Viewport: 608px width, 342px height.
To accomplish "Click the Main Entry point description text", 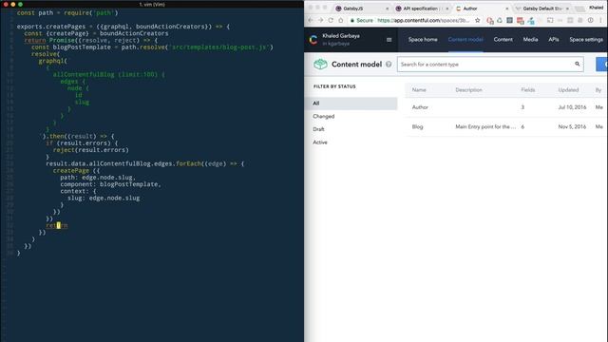I will pyautogui.click(x=485, y=126).
